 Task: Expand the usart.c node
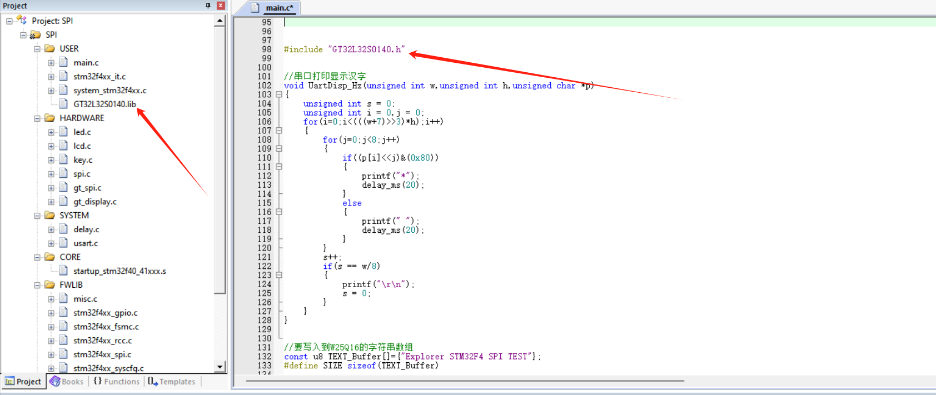tap(51, 243)
